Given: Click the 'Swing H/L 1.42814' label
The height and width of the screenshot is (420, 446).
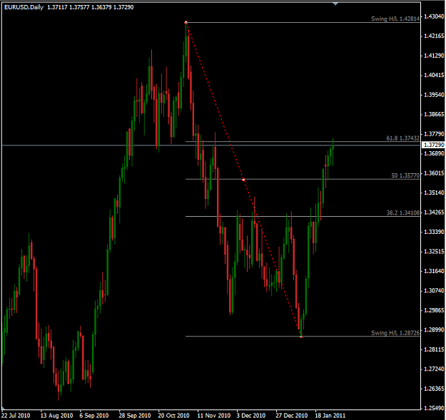Looking at the screenshot, I should pyautogui.click(x=395, y=19).
